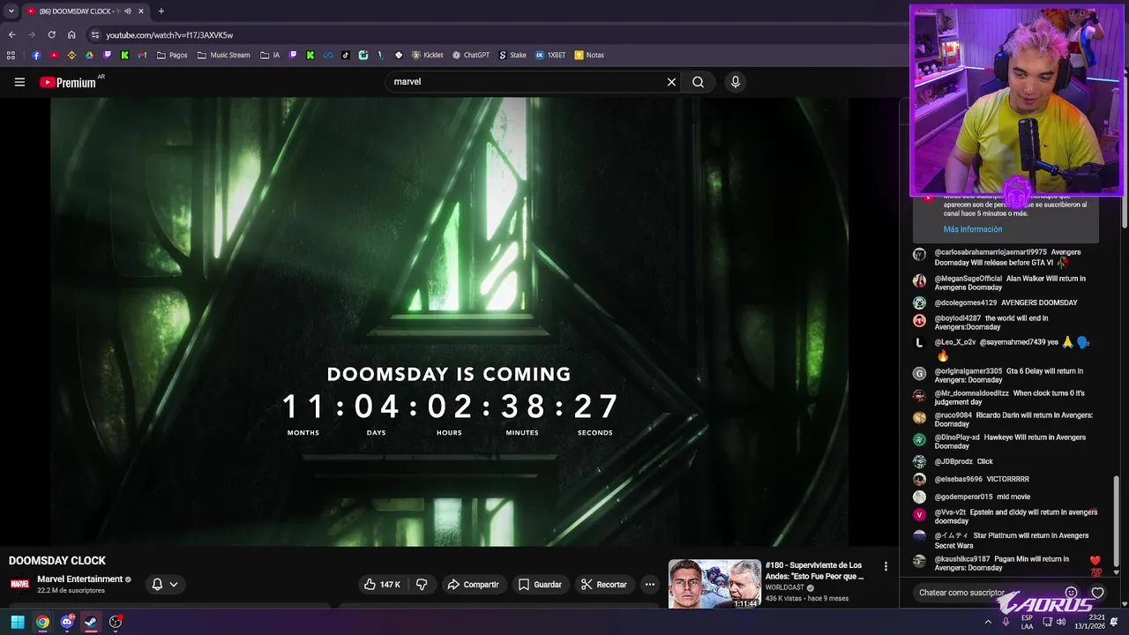Open the Pagos bookmarks folder
Image resolution: width=1129 pixels, height=635 pixels.
(172, 55)
